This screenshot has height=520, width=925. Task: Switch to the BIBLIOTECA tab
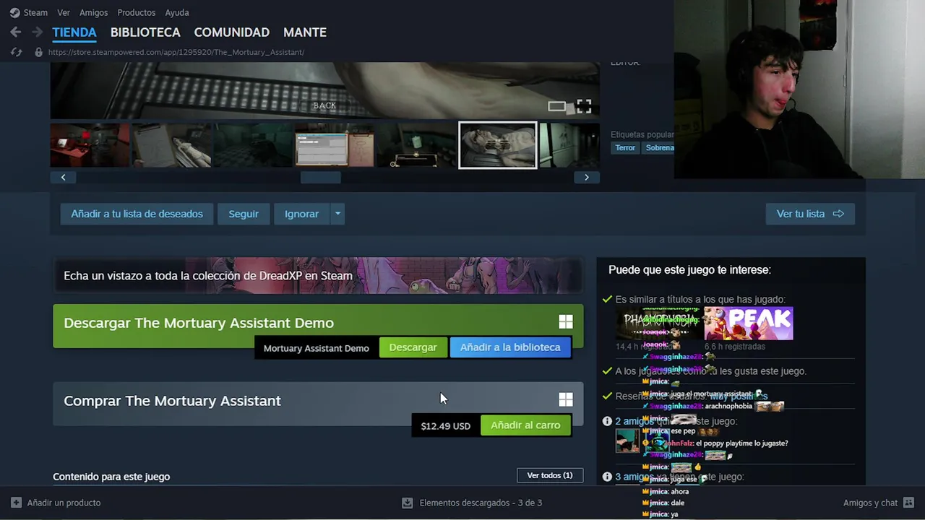tap(145, 32)
